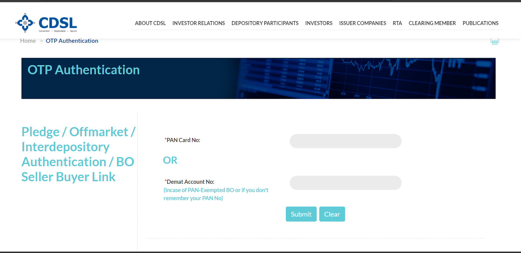Open the About CDSL menu
Image resolution: width=521 pixels, height=253 pixels.
[150, 23]
